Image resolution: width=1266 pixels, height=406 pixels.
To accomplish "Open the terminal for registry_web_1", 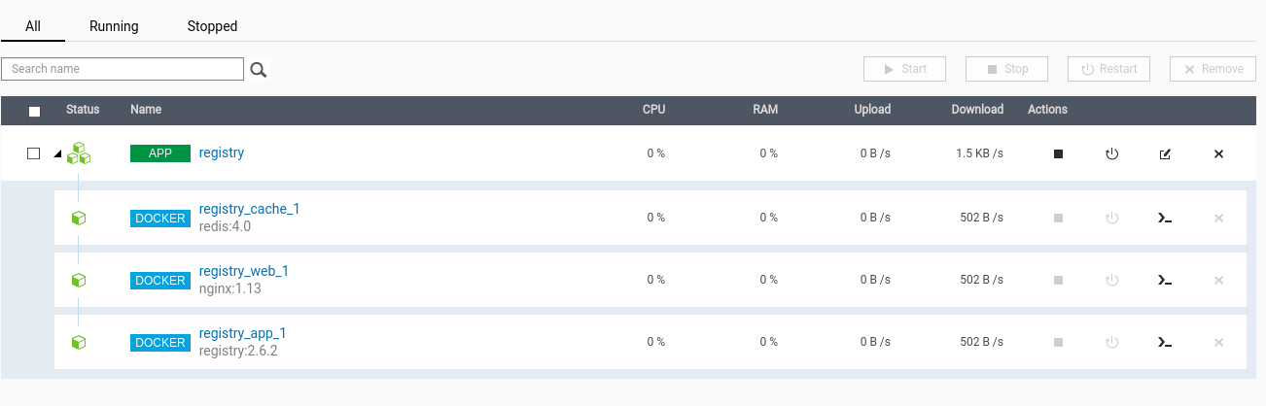I will click(1165, 280).
